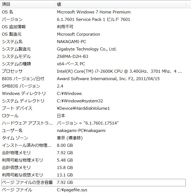Click the 8.00 GB value
Viewport: 191px width, 194px height.
65,145
